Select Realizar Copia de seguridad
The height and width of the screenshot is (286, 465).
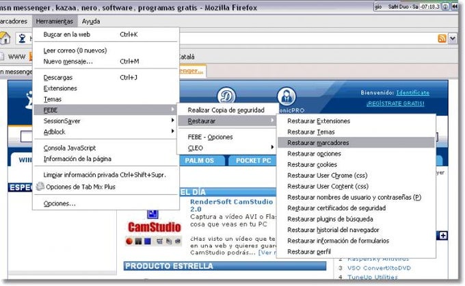pyautogui.click(x=227, y=110)
